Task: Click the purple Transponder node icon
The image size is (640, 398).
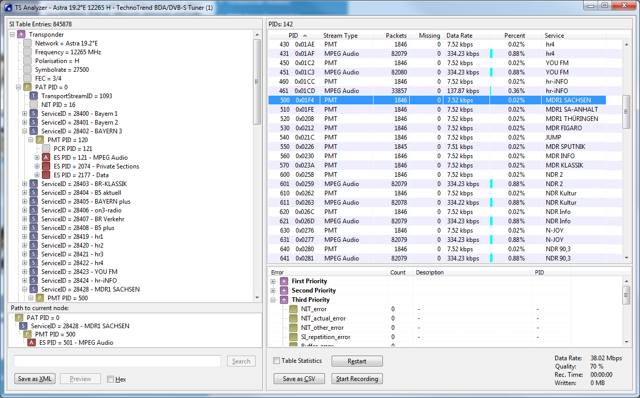Action: (21, 35)
